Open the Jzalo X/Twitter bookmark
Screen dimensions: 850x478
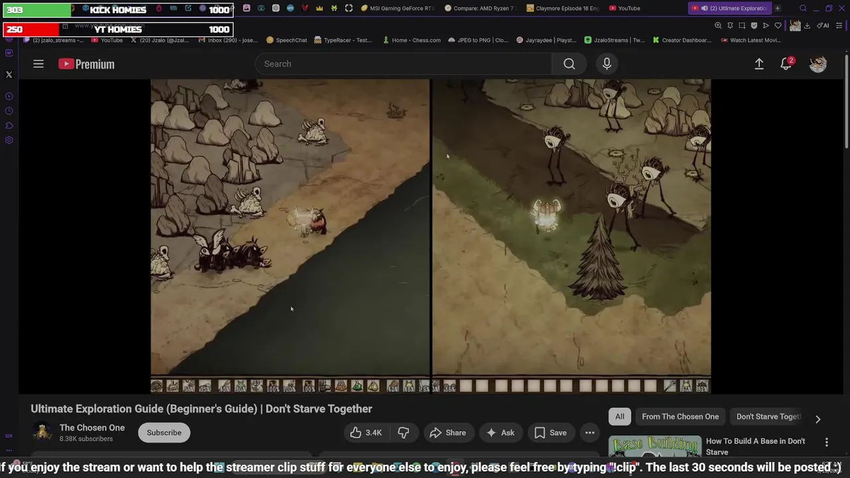click(x=159, y=40)
